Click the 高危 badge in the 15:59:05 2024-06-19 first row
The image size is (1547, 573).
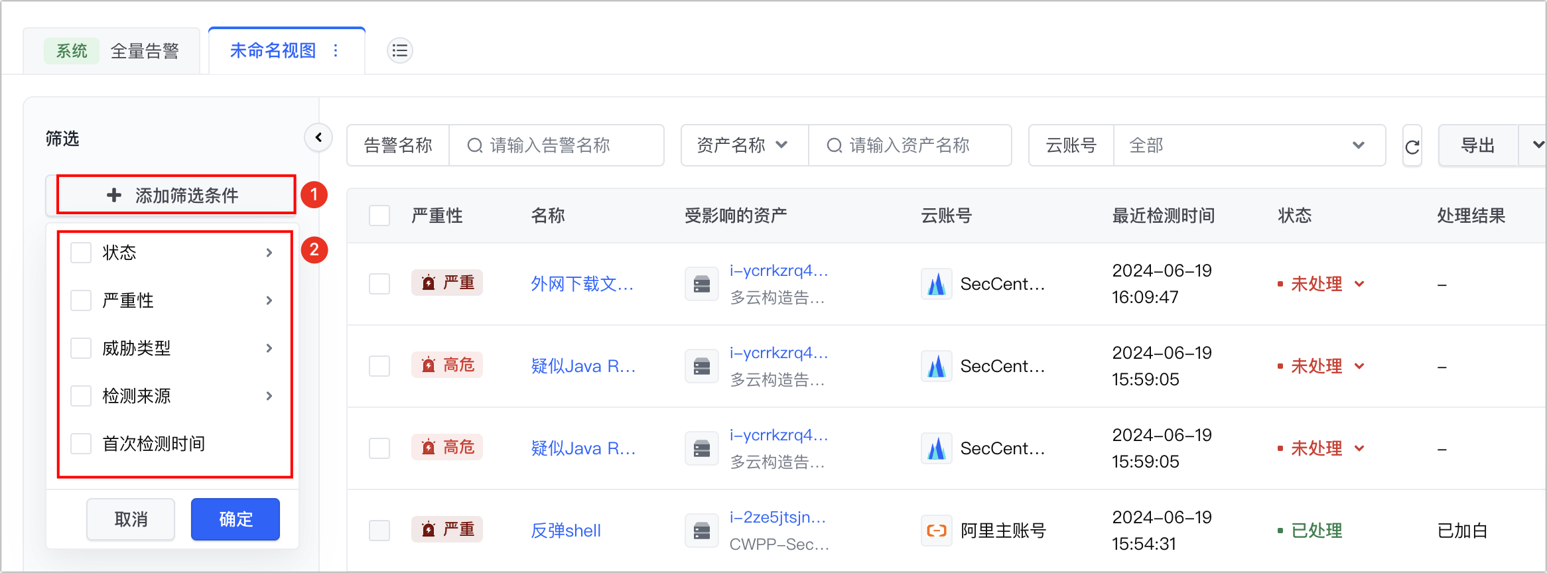click(x=447, y=365)
